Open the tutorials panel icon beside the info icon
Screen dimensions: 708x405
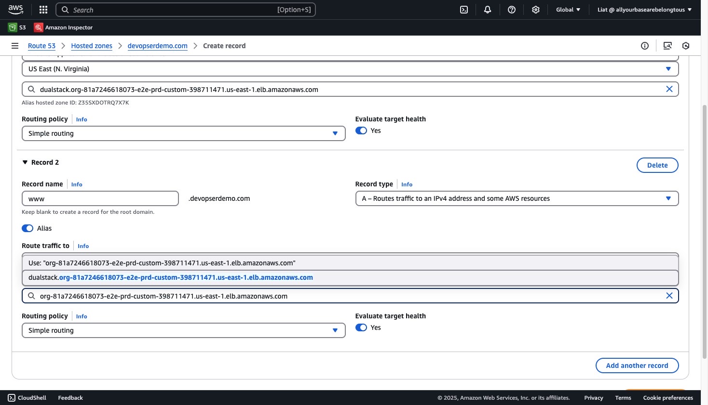coord(667,46)
